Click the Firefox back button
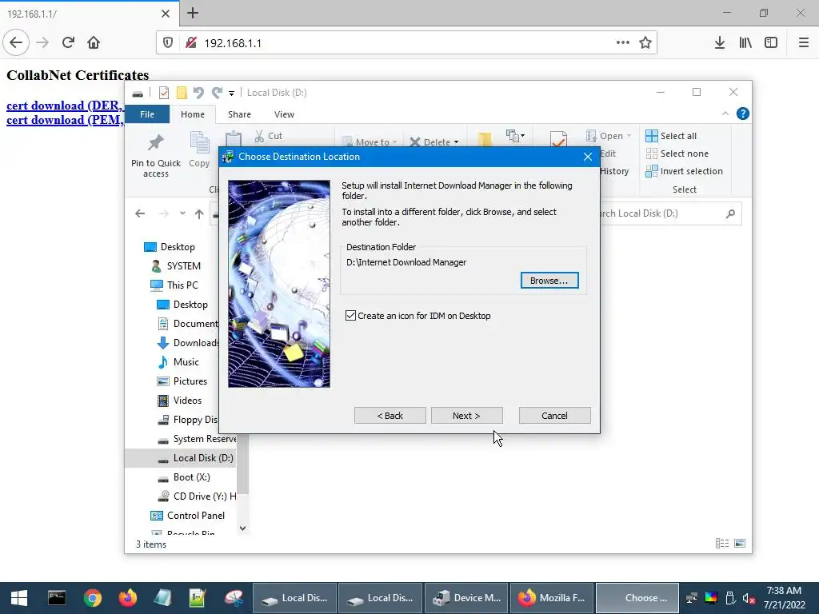 [16, 42]
